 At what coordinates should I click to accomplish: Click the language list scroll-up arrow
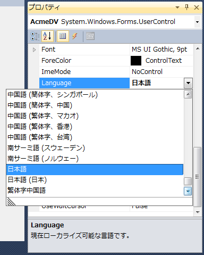pos(188,94)
